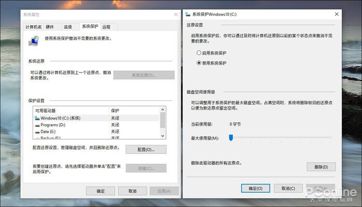Viewport: 362px width, 207px height.
Task: Click the system protection shield computer icon
Action: [34, 41]
